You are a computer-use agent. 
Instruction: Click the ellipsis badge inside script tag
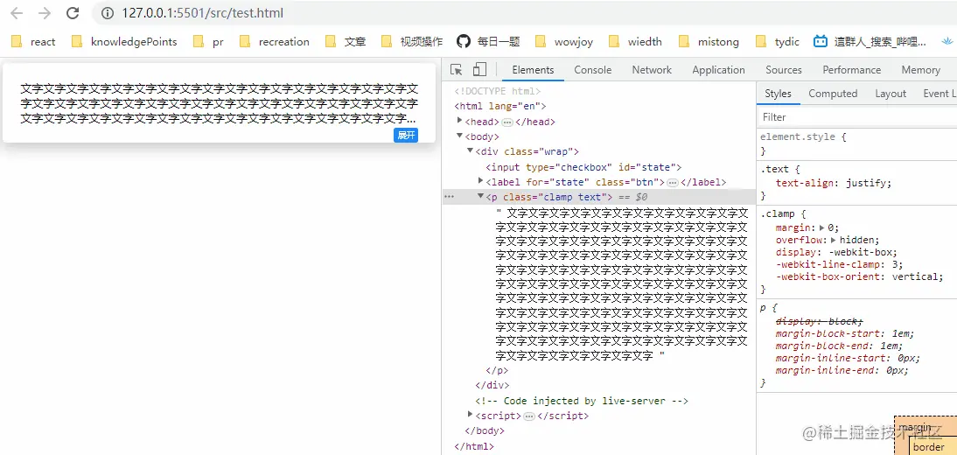(x=529, y=416)
